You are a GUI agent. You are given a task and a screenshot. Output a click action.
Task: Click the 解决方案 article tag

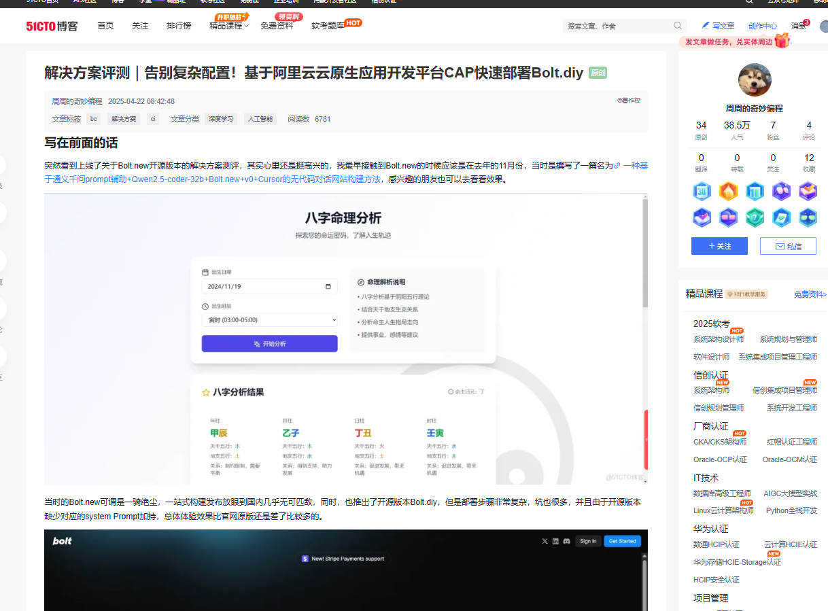coord(124,119)
